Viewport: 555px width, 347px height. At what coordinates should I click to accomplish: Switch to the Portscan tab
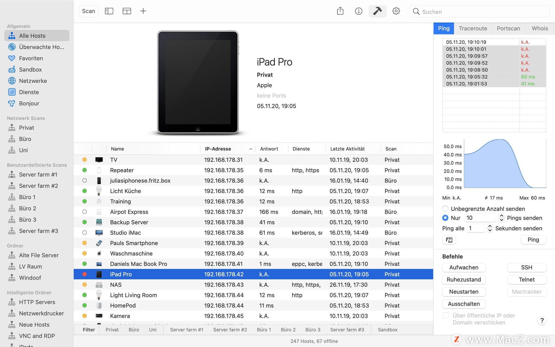tap(508, 28)
